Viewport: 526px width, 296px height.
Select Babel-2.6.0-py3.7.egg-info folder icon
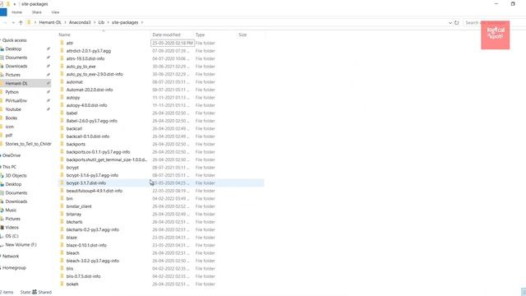[62, 121]
